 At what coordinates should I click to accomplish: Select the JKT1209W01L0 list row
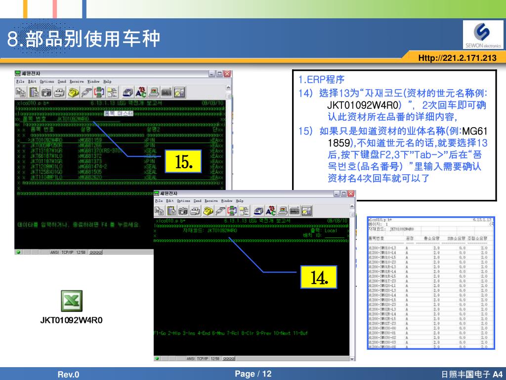tap(120, 166)
